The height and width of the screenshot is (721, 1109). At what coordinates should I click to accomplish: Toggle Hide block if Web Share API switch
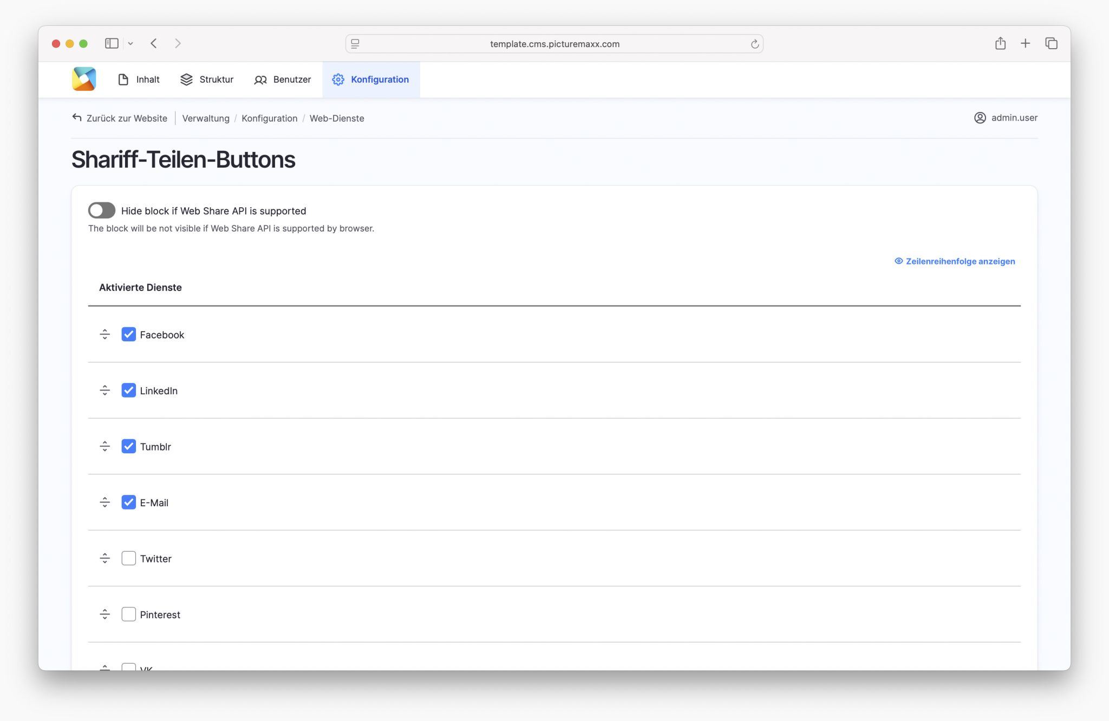point(102,210)
